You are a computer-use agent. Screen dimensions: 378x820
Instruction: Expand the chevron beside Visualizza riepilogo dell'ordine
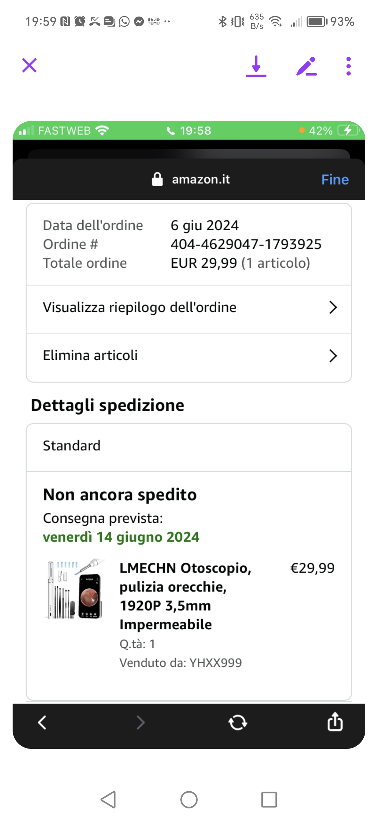pos(333,308)
